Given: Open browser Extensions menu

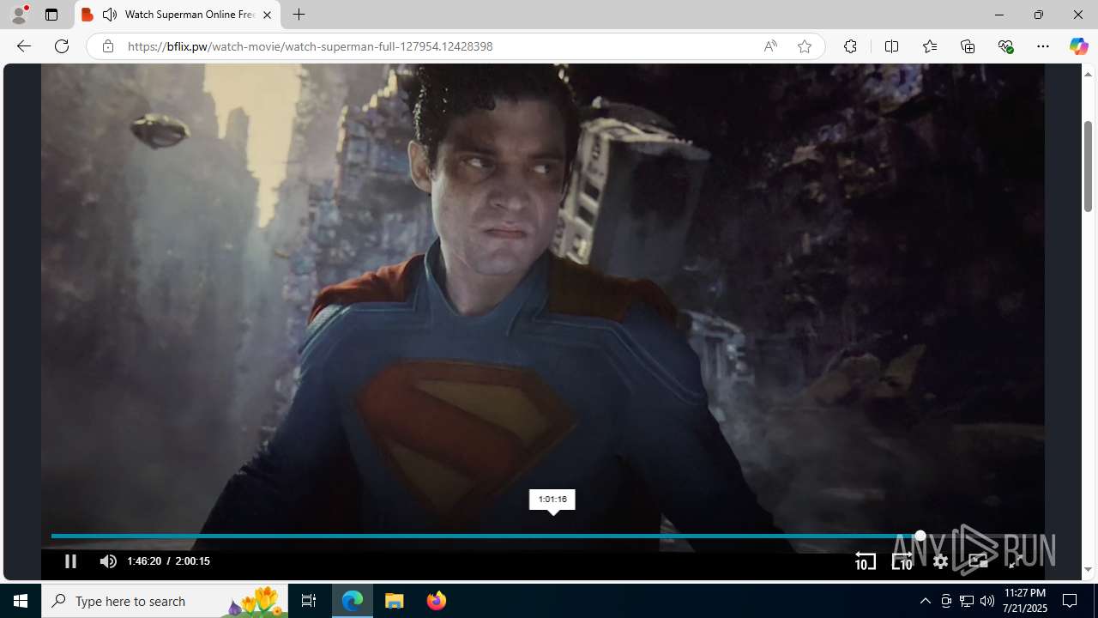Looking at the screenshot, I should click(850, 46).
